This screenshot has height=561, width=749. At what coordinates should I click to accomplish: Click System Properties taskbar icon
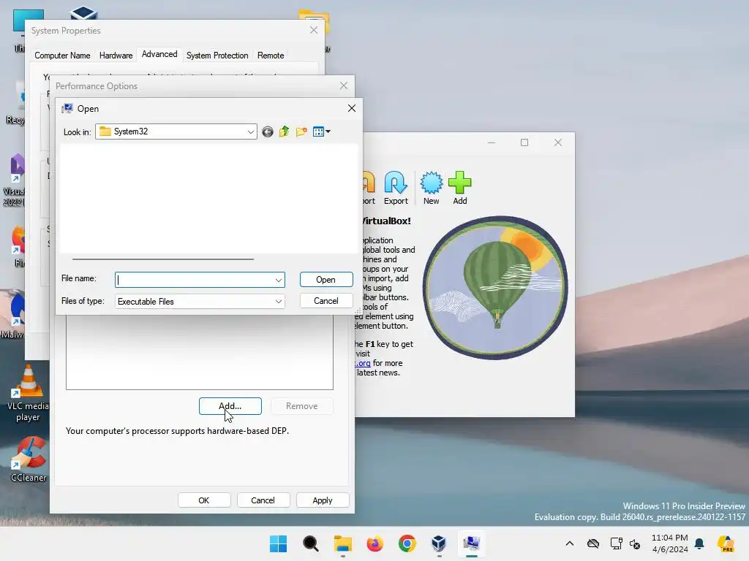472,543
